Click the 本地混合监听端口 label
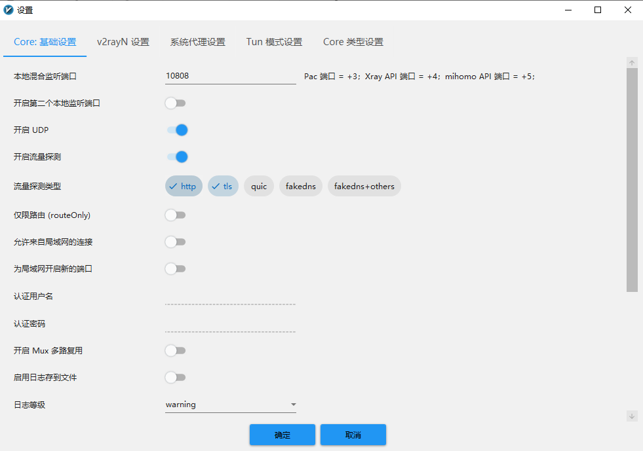This screenshot has height=451, width=643. 45,76
